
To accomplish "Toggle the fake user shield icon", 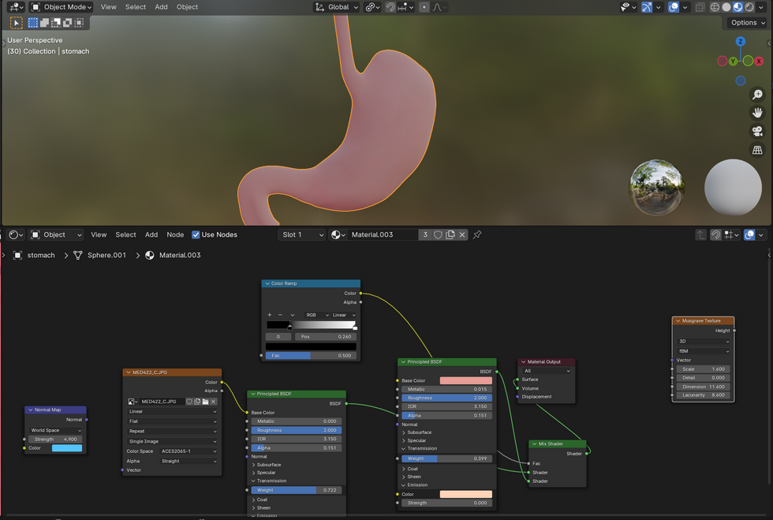I will click(x=438, y=235).
